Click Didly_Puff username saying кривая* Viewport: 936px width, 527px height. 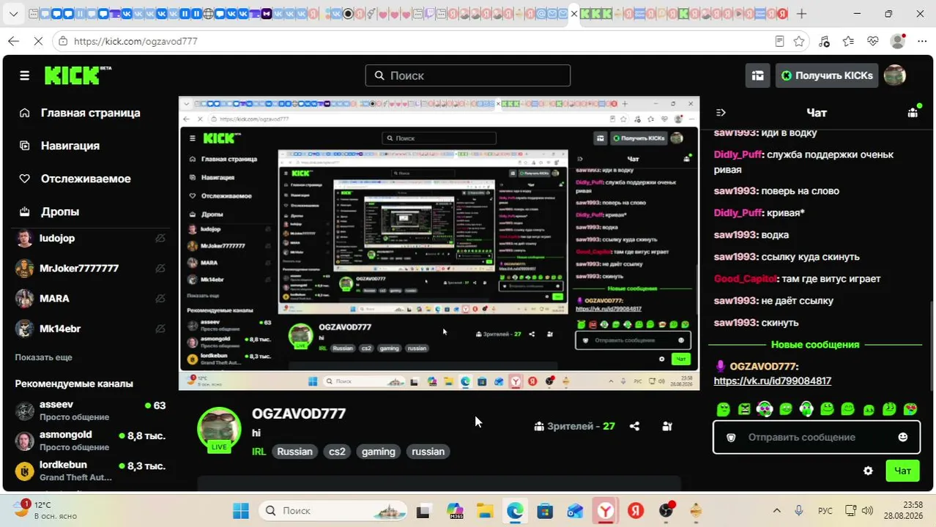click(738, 213)
